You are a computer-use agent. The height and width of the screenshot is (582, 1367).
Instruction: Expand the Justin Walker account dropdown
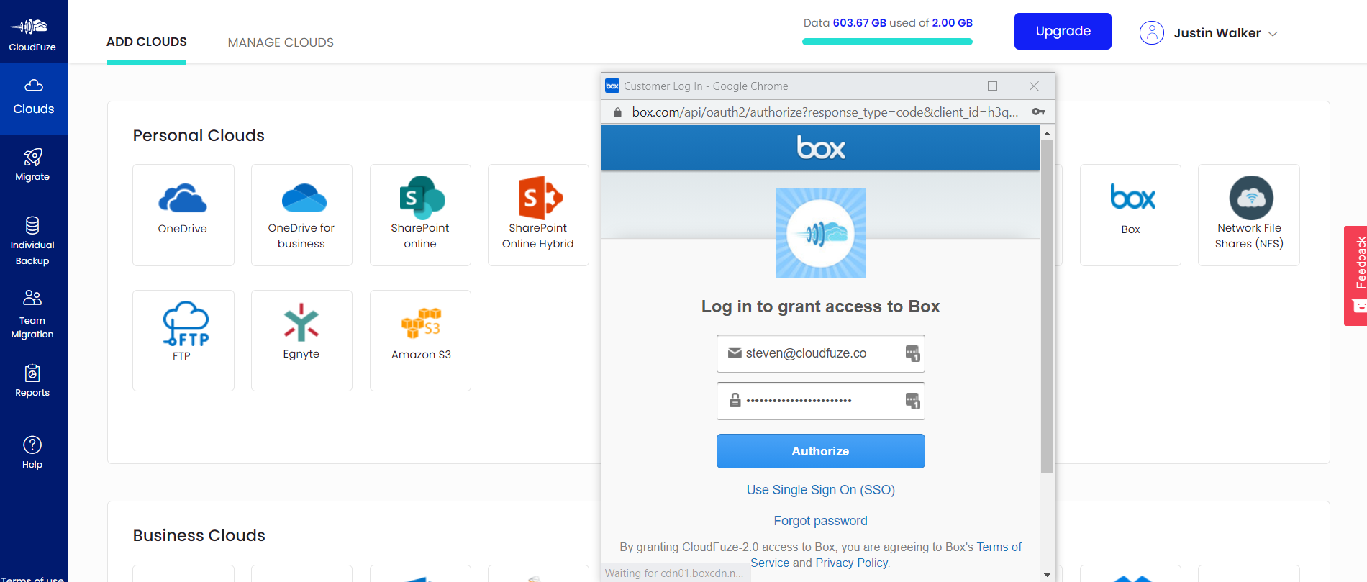[x=1273, y=33]
